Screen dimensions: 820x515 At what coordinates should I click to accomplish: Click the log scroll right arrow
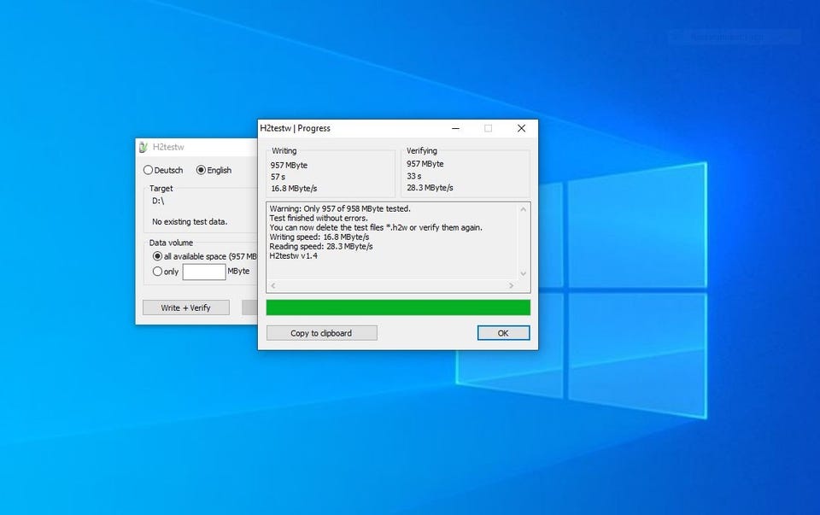click(512, 285)
